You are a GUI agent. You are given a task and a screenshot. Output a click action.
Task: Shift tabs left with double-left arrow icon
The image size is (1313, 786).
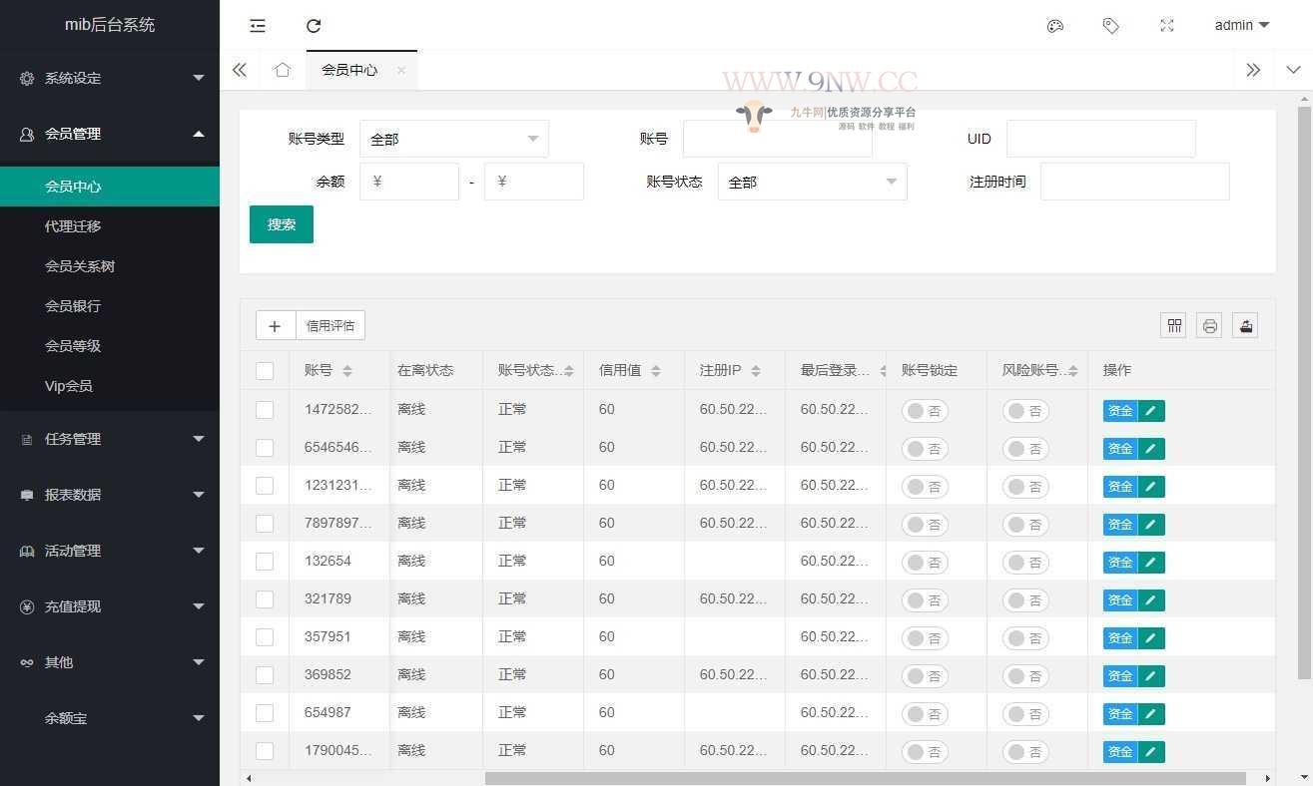click(240, 70)
